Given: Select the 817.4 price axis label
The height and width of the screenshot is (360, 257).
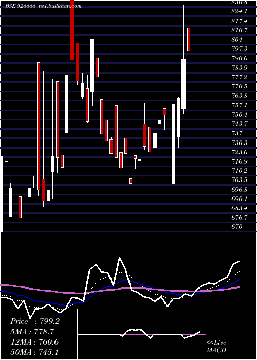Looking at the screenshot, I should click(240, 21).
